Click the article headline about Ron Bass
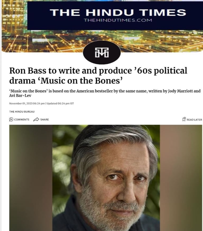Image resolution: width=203 pixels, height=231 pixels. point(98,76)
